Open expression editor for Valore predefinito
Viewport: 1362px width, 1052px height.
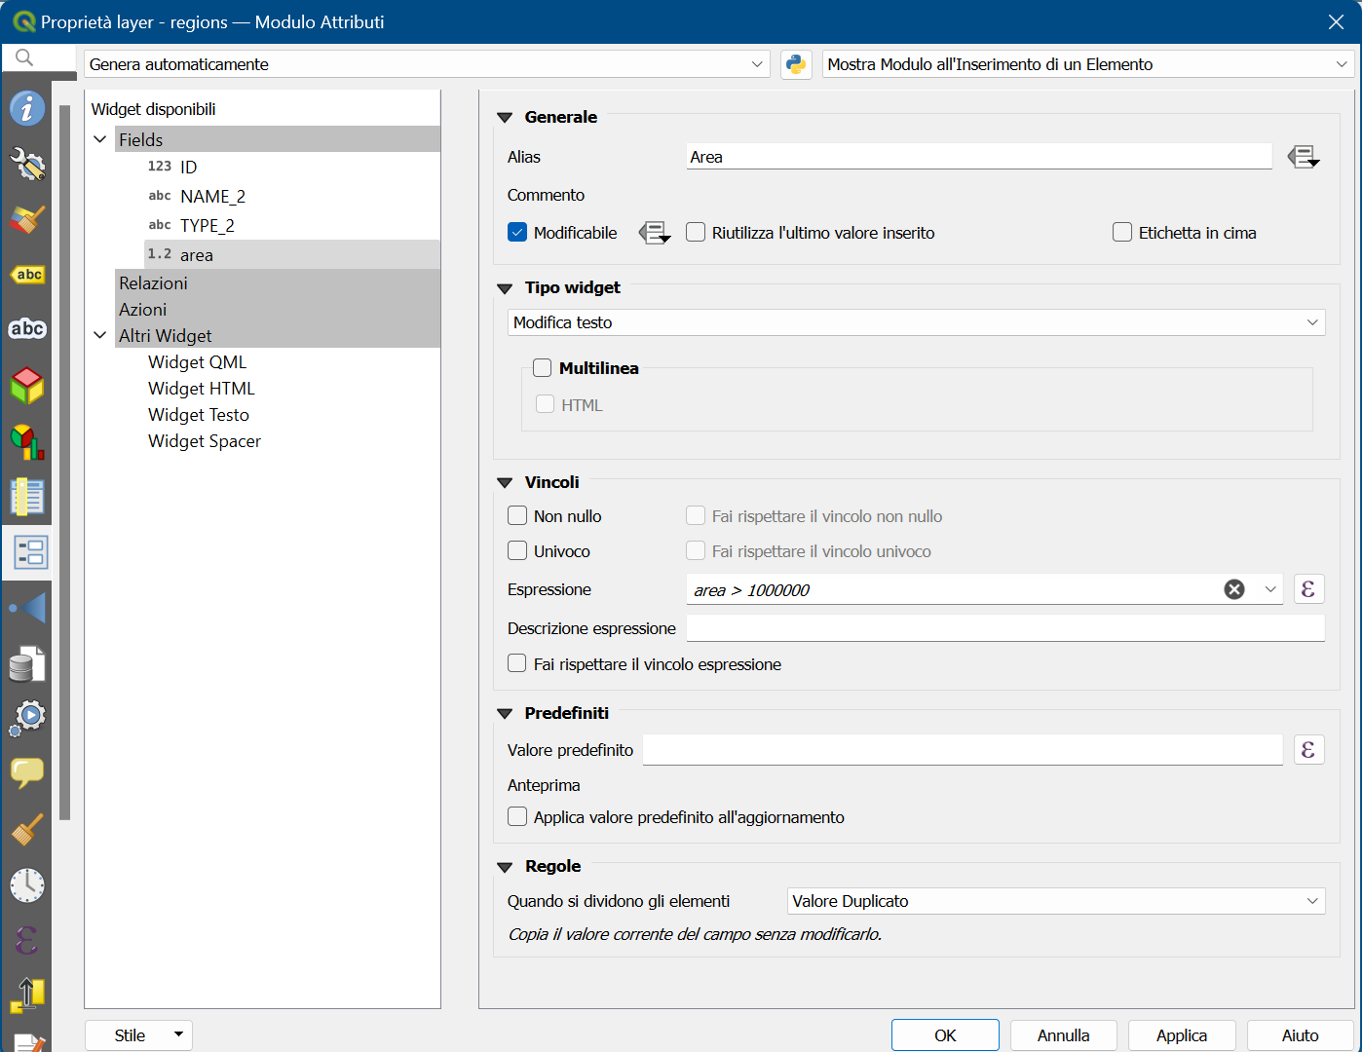[1309, 750]
